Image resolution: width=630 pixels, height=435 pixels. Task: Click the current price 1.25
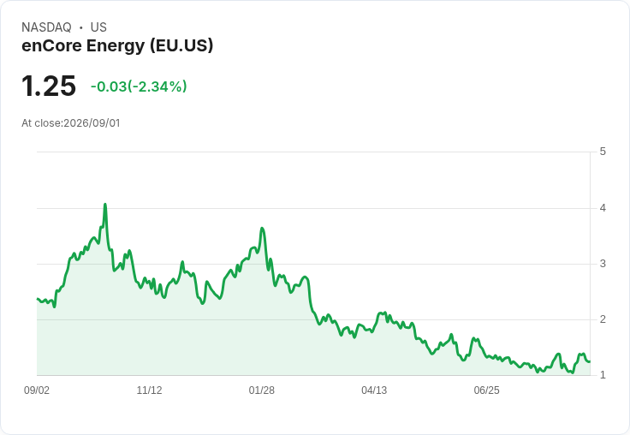coord(49,86)
